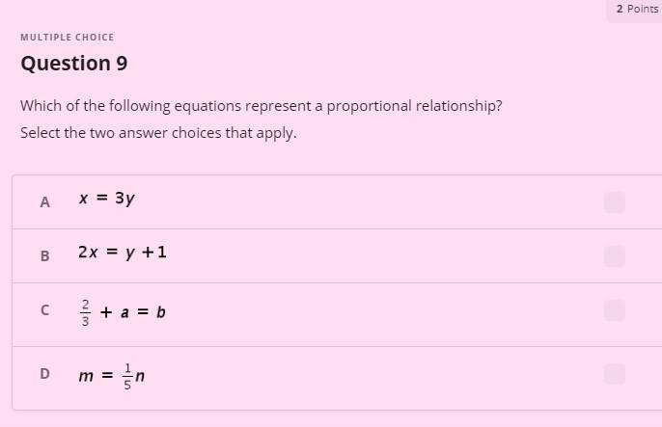This screenshot has width=662, height=427.
Task: Click the 1/5 fraction in option D
Action: pos(127,376)
